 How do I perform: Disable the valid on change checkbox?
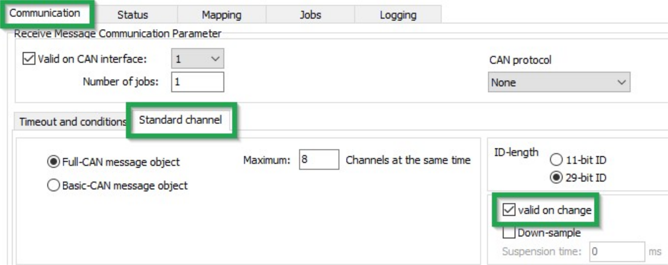(x=509, y=210)
